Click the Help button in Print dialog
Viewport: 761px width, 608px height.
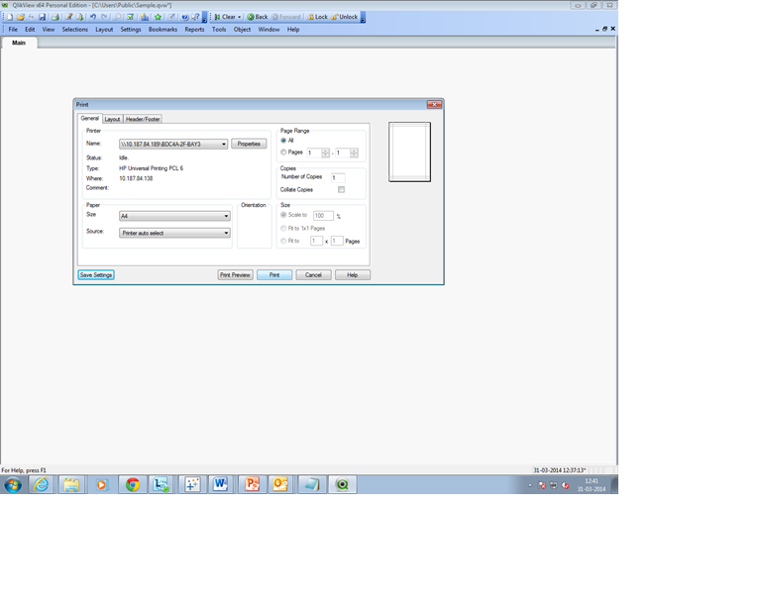(353, 275)
